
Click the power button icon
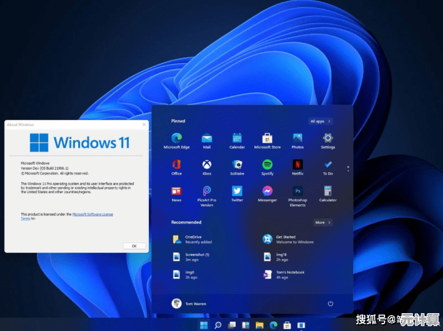330,303
